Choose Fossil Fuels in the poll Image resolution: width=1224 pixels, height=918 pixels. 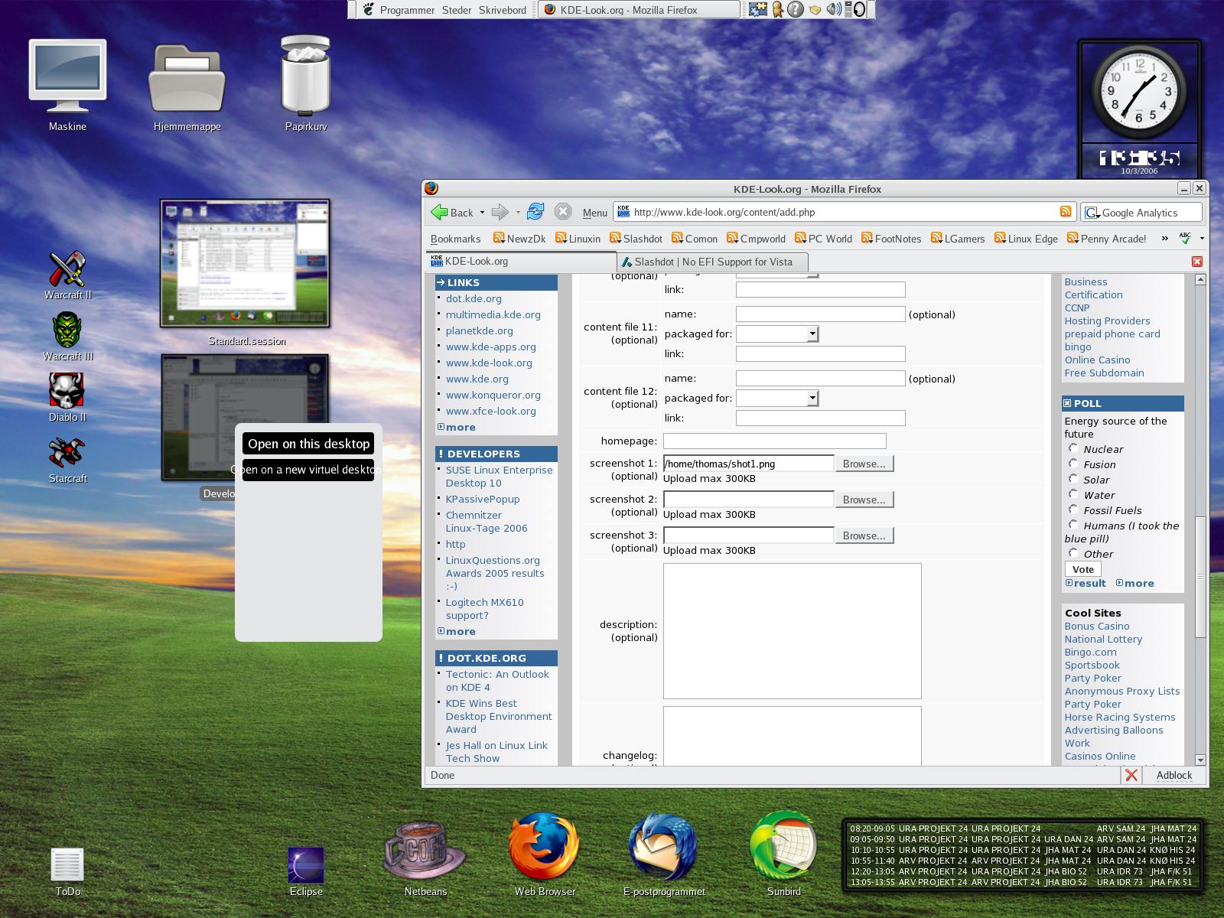[1073, 510]
